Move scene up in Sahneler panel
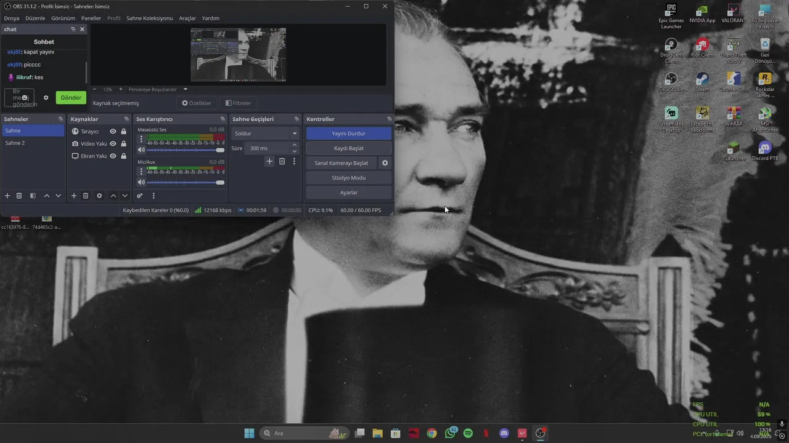This screenshot has width=789, height=443. coord(46,196)
